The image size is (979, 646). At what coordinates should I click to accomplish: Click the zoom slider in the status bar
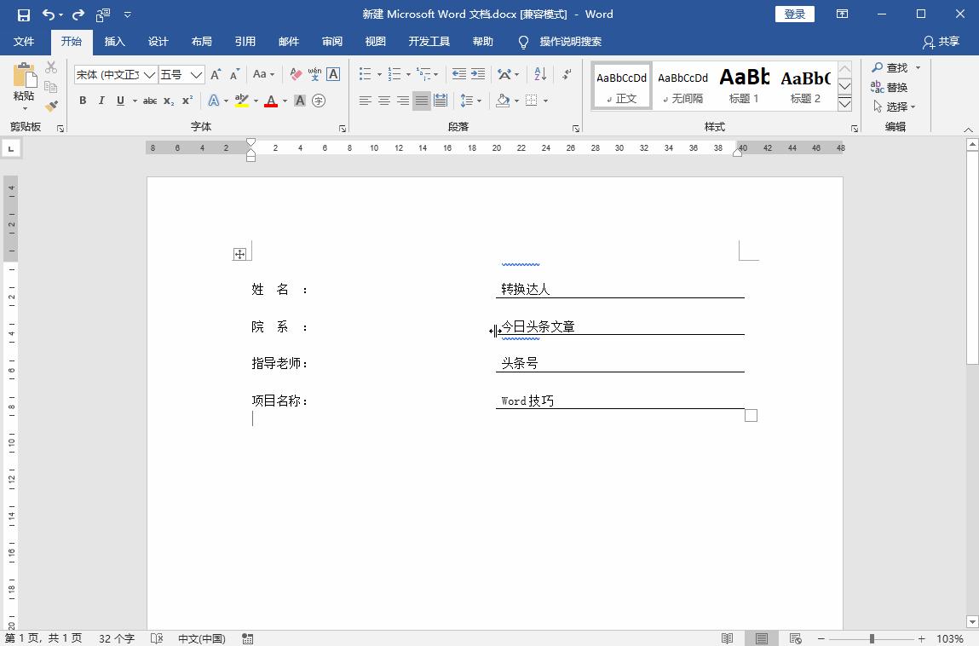tap(872, 638)
